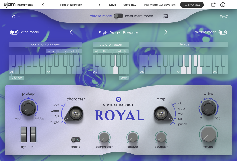Open the mixer settings sliders icon
Image resolution: width=237 pixels, height=161 pixels.
point(166,16)
